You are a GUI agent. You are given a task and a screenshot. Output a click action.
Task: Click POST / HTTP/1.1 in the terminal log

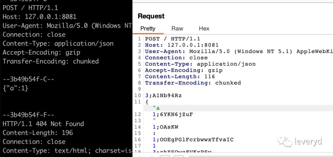[x=30, y=8]
